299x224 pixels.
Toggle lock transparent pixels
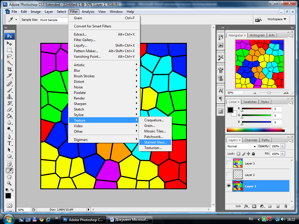click(238, 153)
